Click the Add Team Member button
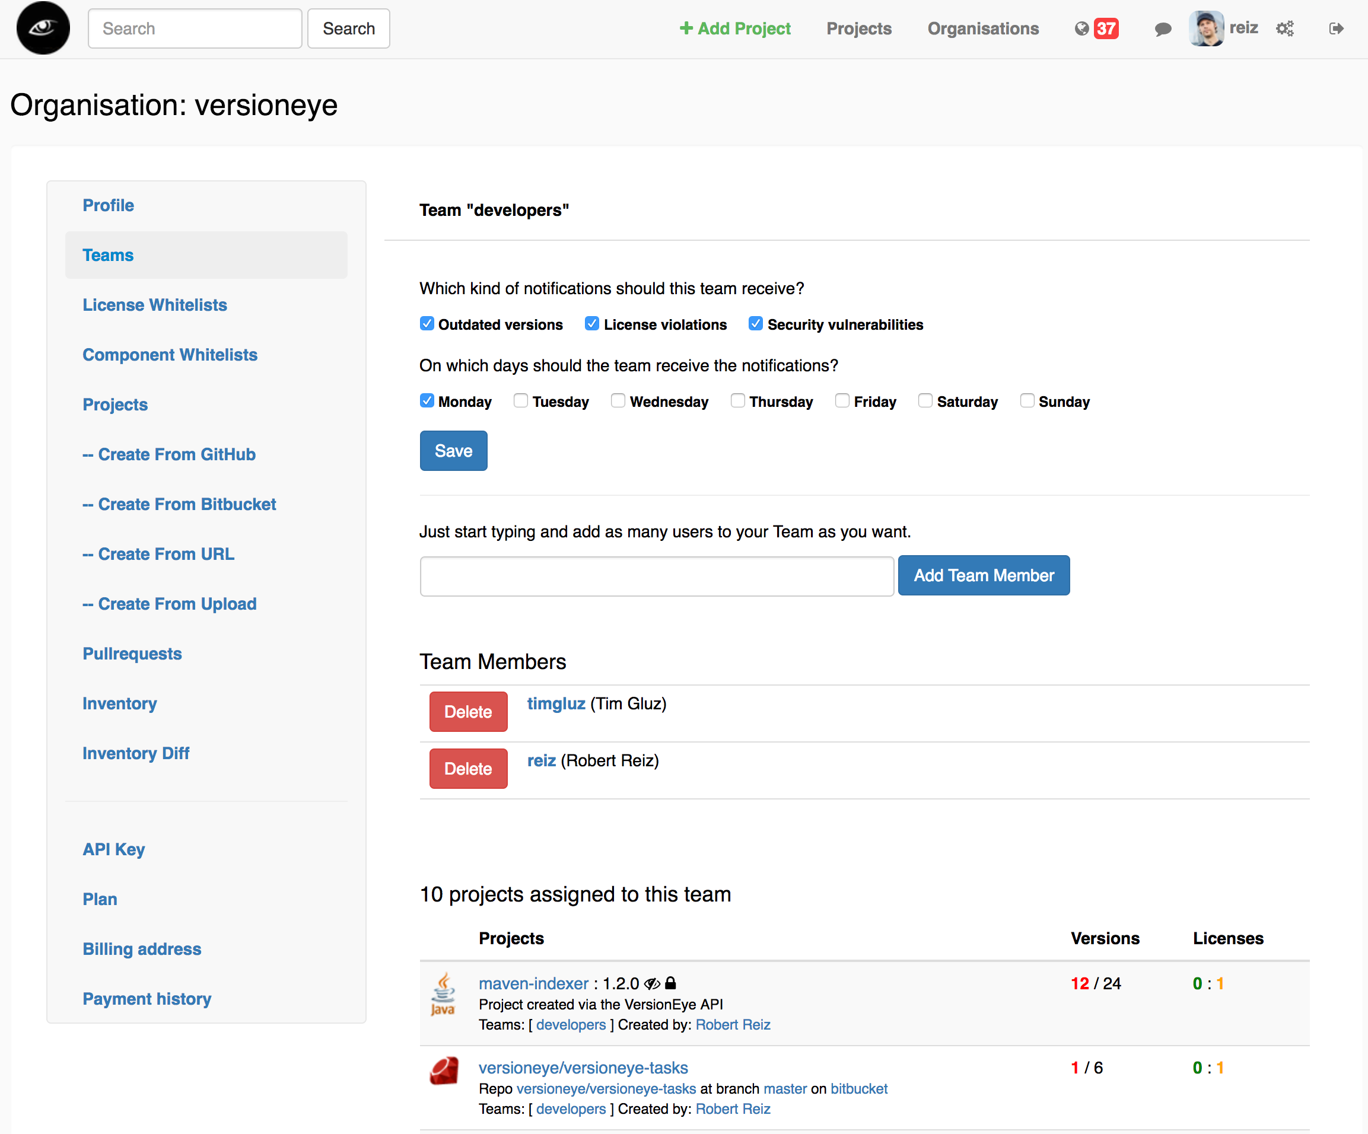The height and width of the screenshot is (1134, 1368). pos(984,575)
